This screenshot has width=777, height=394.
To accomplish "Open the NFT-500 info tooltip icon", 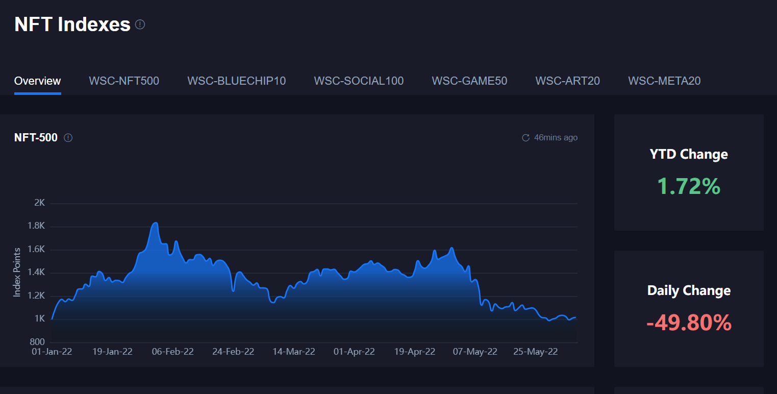I will click(68, 138).
